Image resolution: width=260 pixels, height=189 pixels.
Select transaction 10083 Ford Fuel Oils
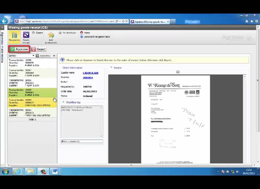click(x=32, y=113)
